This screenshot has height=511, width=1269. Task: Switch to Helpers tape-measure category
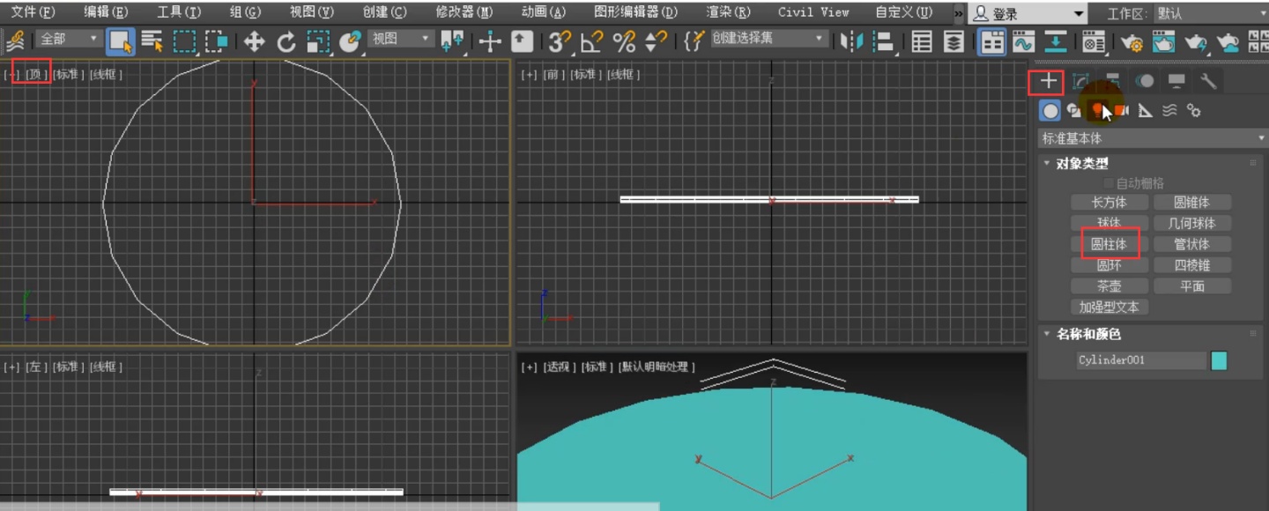tap(1146, 110)
